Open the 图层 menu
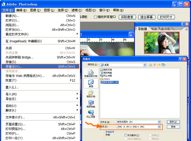The image size is (191, 141). pos(49,10)
